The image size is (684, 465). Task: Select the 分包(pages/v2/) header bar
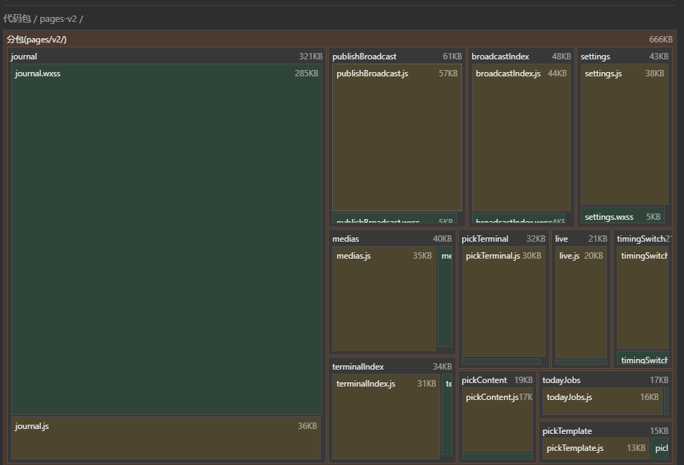[x=340, y=40]
